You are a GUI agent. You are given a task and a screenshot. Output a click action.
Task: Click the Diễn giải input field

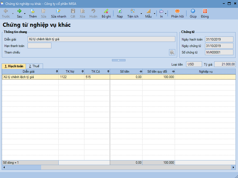(101, 39)
